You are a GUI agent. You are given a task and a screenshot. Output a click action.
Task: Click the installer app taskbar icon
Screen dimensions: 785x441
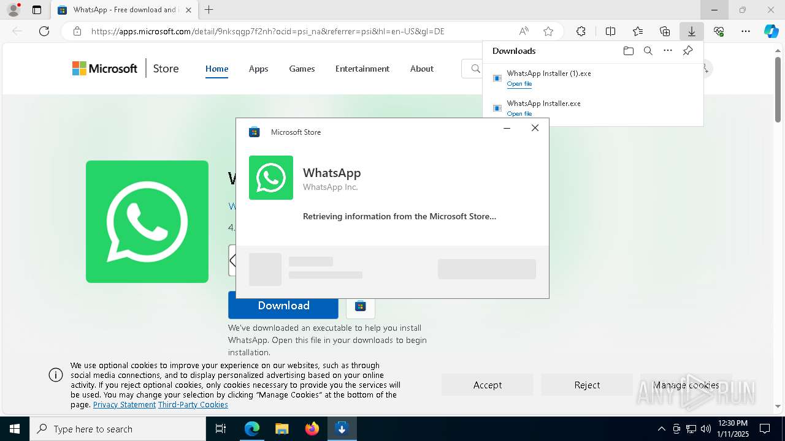click(342, 429)
